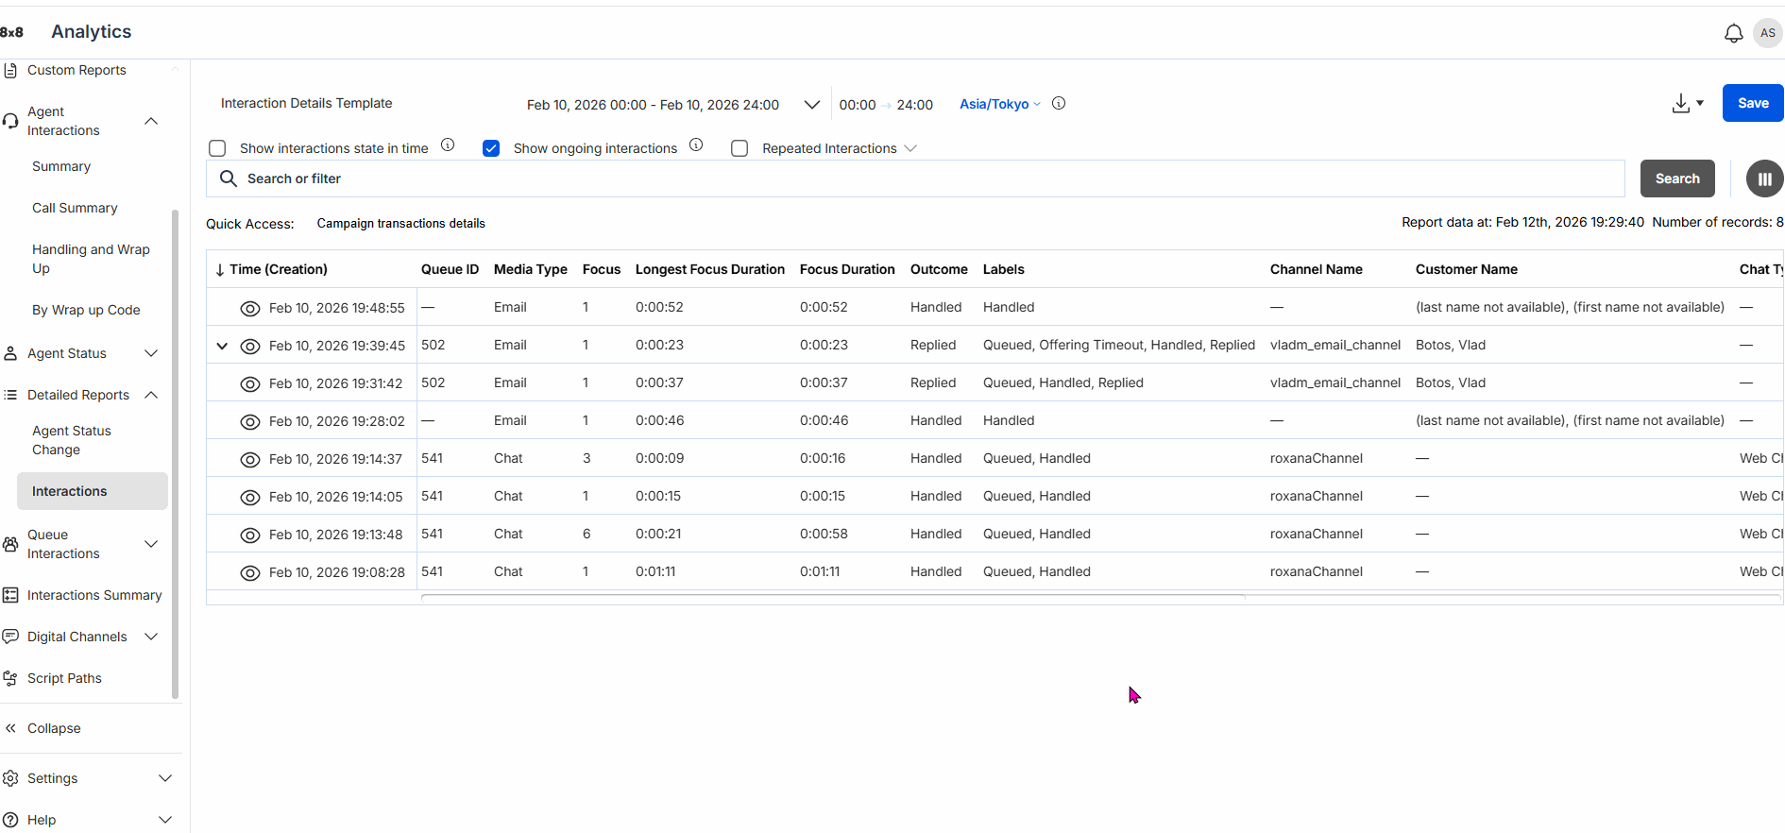Uncheck Show ongoing interactions checkbox

pos(491,148)
